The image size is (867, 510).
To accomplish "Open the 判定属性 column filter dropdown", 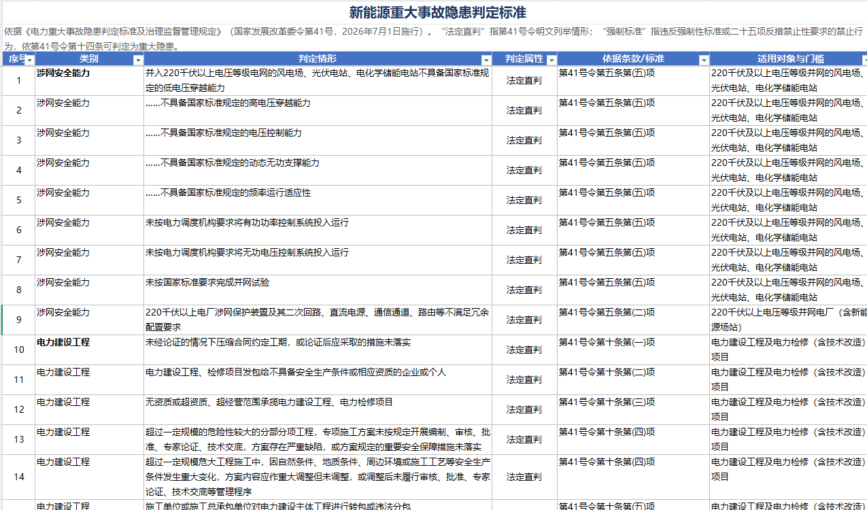I will click(x=551, y=60).
